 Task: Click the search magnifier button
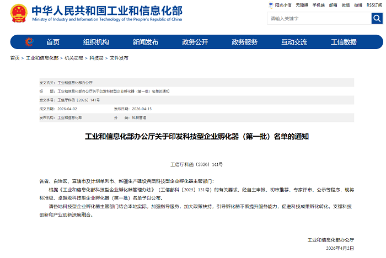(377, 18)
